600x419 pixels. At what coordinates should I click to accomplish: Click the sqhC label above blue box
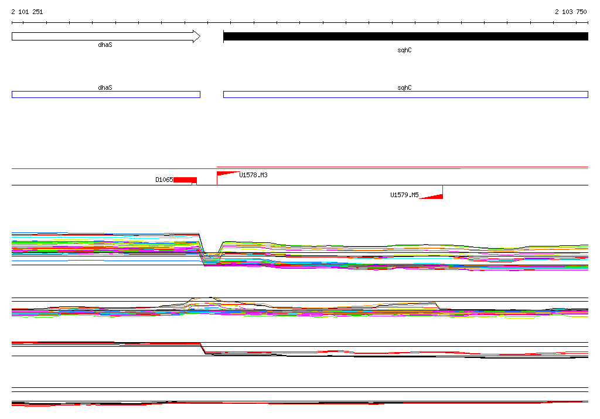[404, 87]
